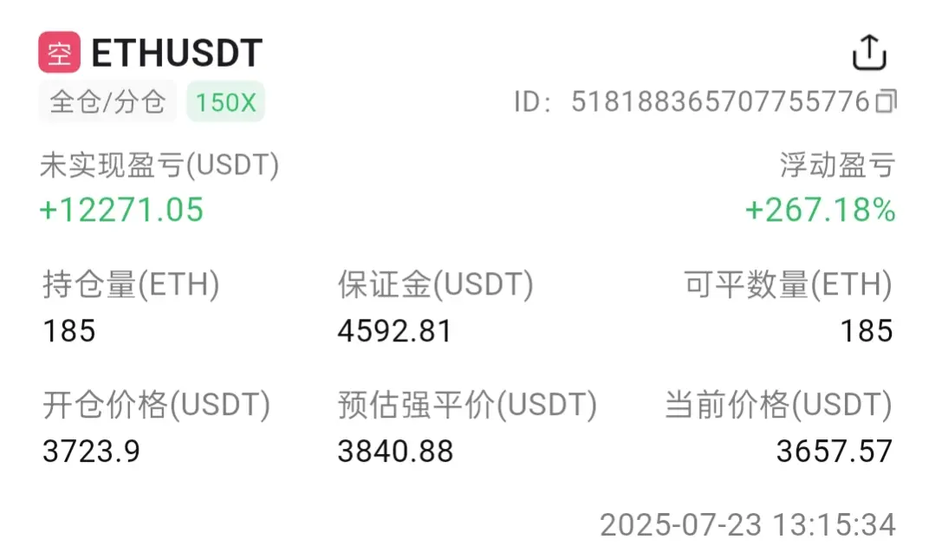935x552 pixels.
Task: Click the 当前价格 current price 3657.57
Action: tap(834, 451)
